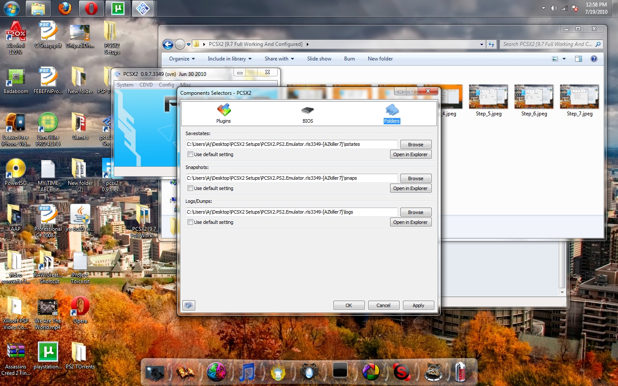The width and height of the screenshot is (618, 386).
Task: Open System menu in PCSX2 window
Action: click(x=125, y=85)
